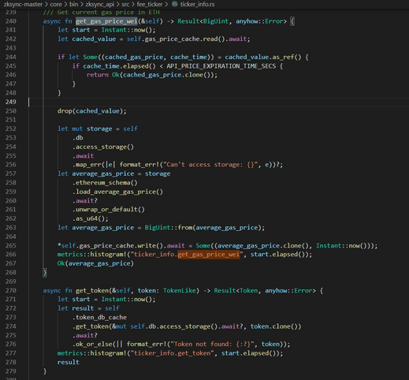The height and width of the screenshot is (380, 409).
Task: Expand chevron after zksync-master breadcrumb
Action: pos(46,4)
